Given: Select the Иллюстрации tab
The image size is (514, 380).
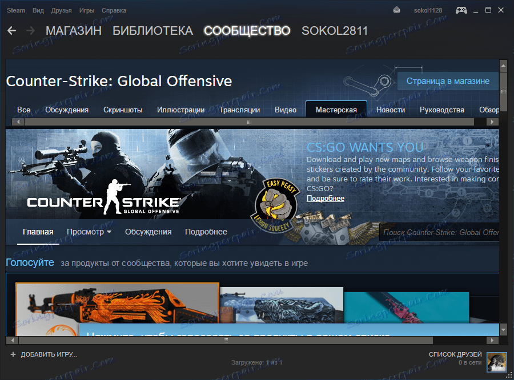Looking at the screenshot, I should (180, 110).
